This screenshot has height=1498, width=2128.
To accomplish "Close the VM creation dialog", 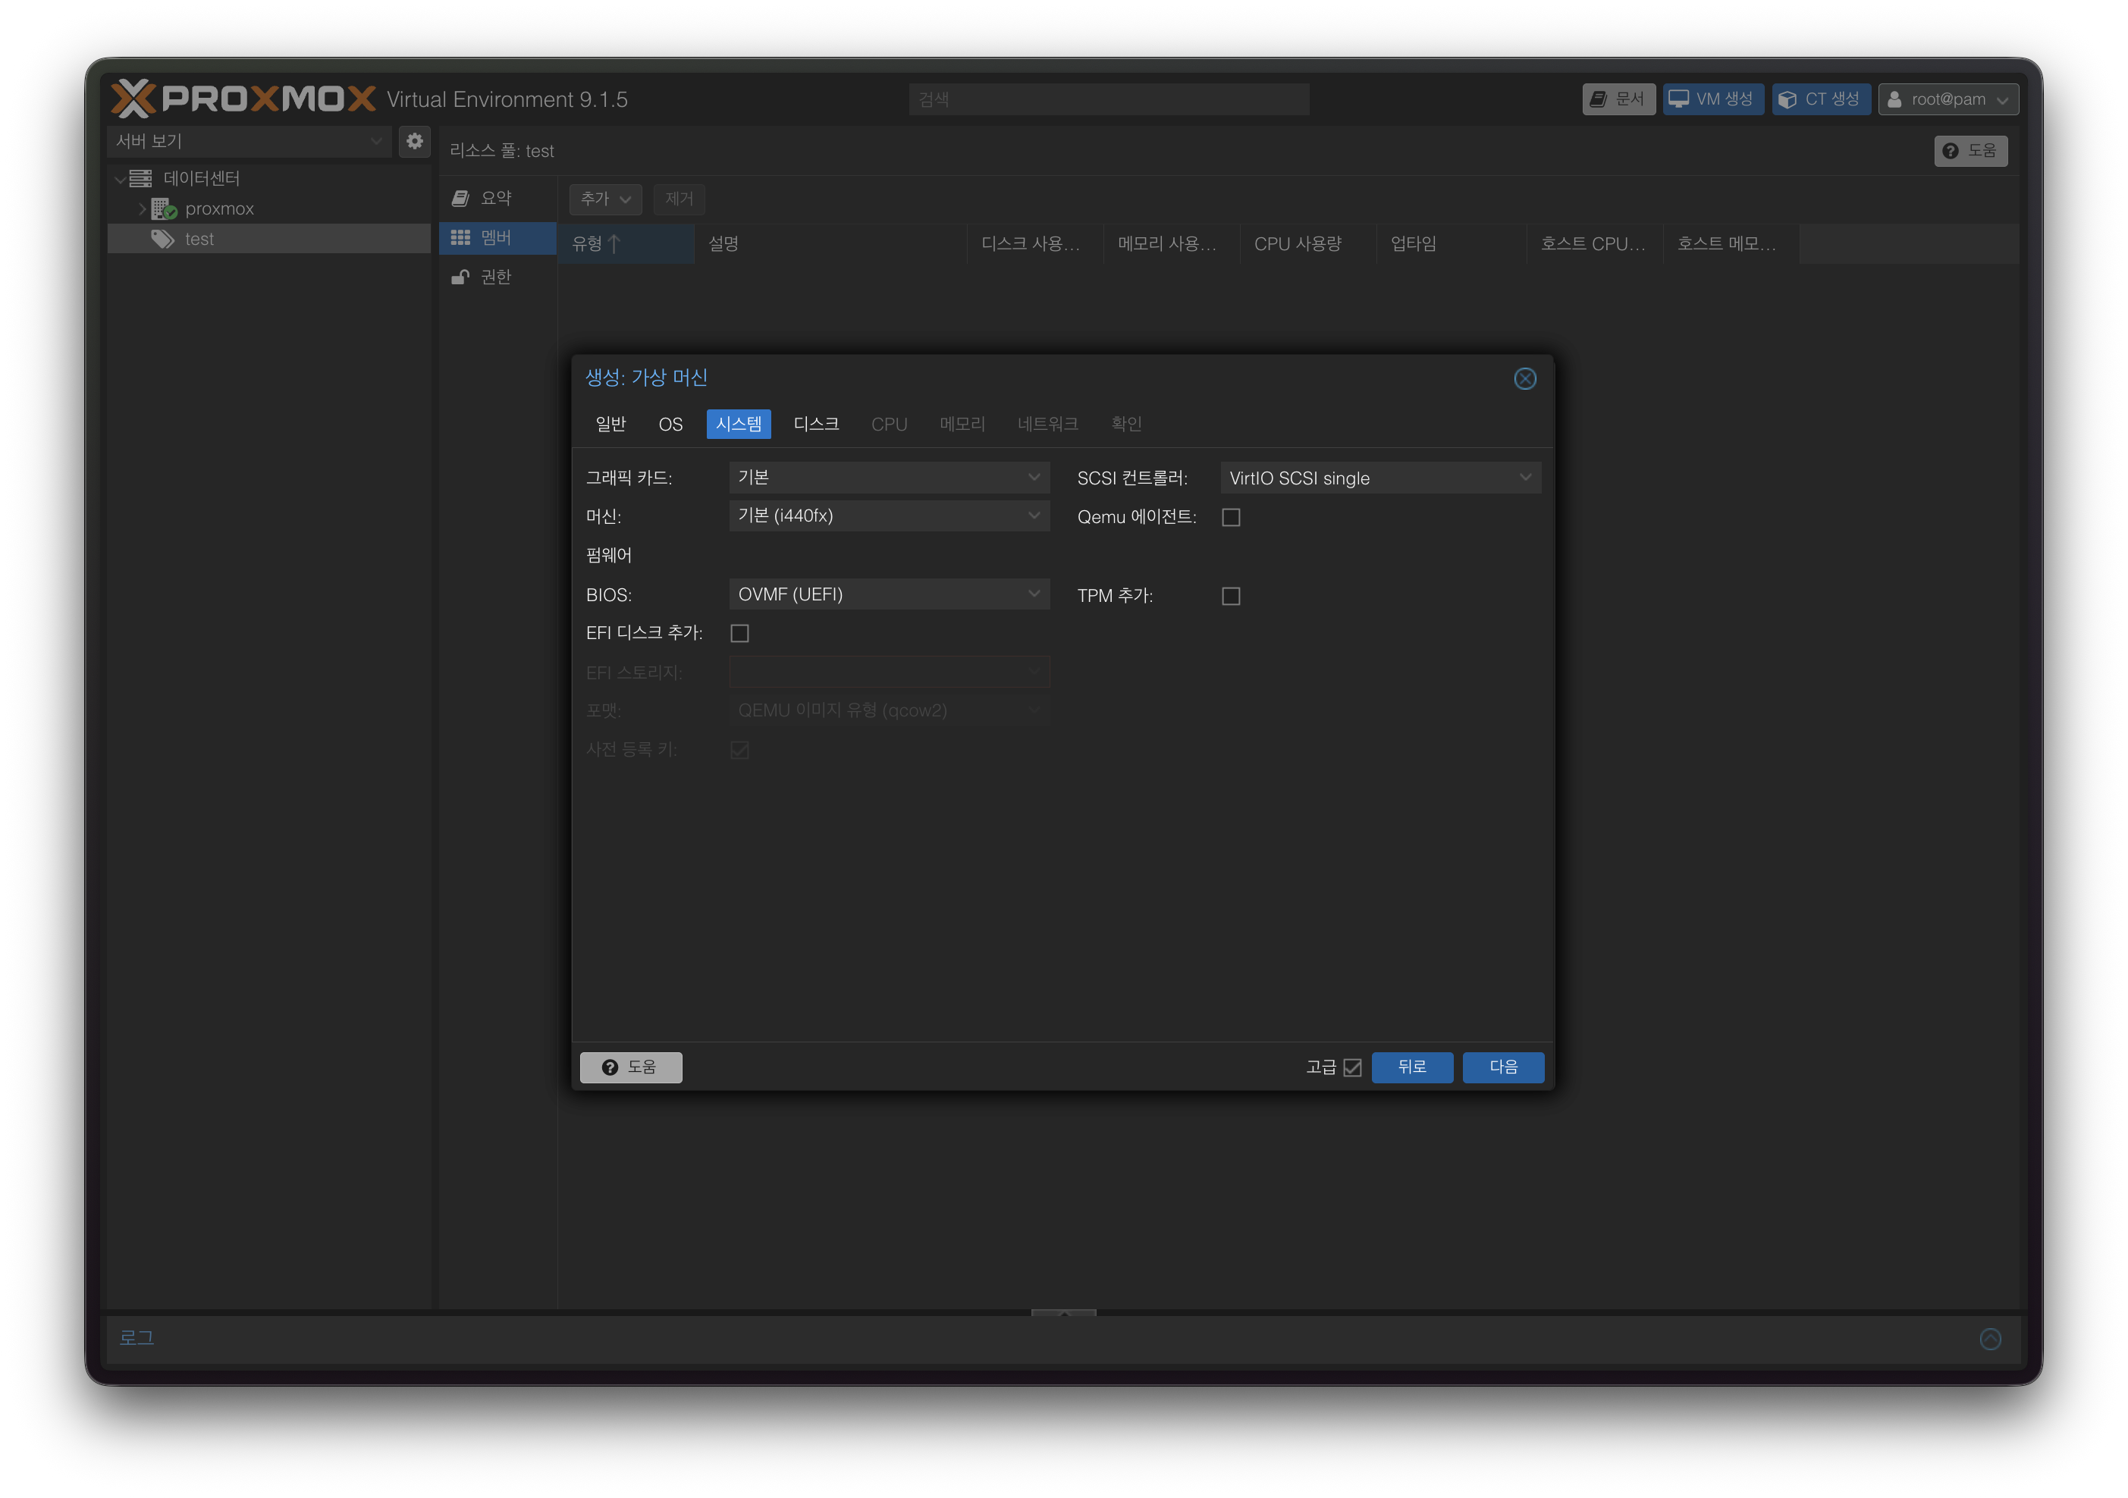I will pos(1524,378).
